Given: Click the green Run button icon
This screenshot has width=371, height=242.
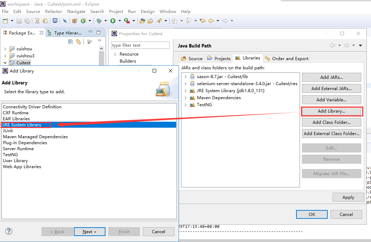Looking at the screenshot, I should coord(113,21).
